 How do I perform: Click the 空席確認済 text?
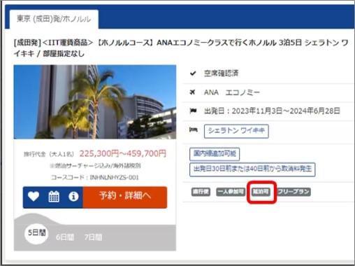click(x=222, y=73)
